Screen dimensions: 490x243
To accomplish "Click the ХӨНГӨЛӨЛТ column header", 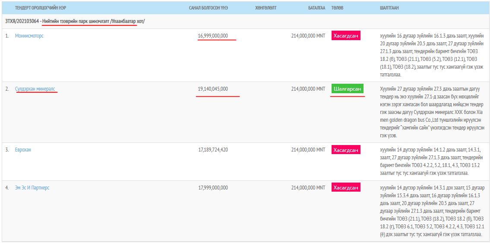I will pos(266,8).
